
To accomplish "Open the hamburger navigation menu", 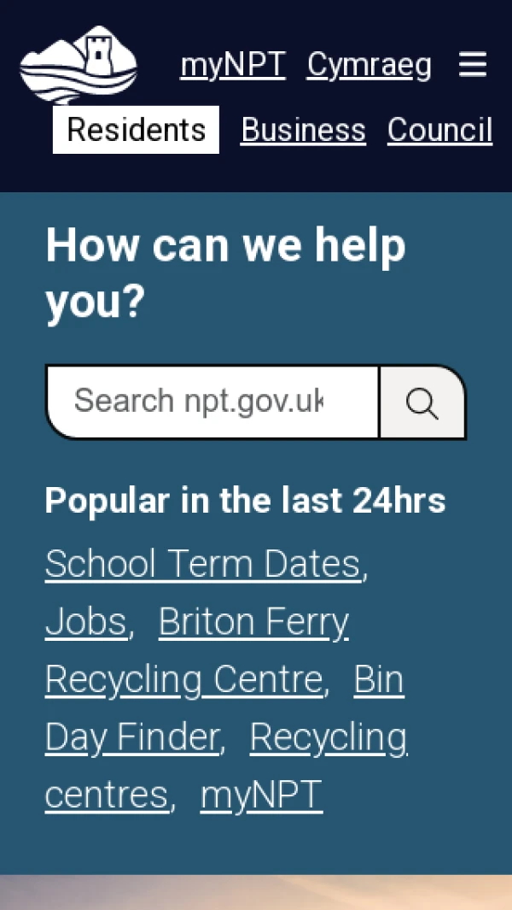I will pos(473,65).
